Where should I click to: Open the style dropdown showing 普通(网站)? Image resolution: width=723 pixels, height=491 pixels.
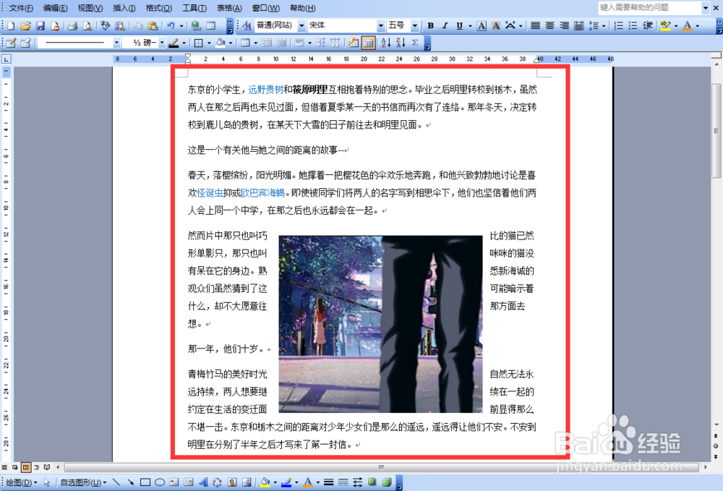tap(301, 26)
